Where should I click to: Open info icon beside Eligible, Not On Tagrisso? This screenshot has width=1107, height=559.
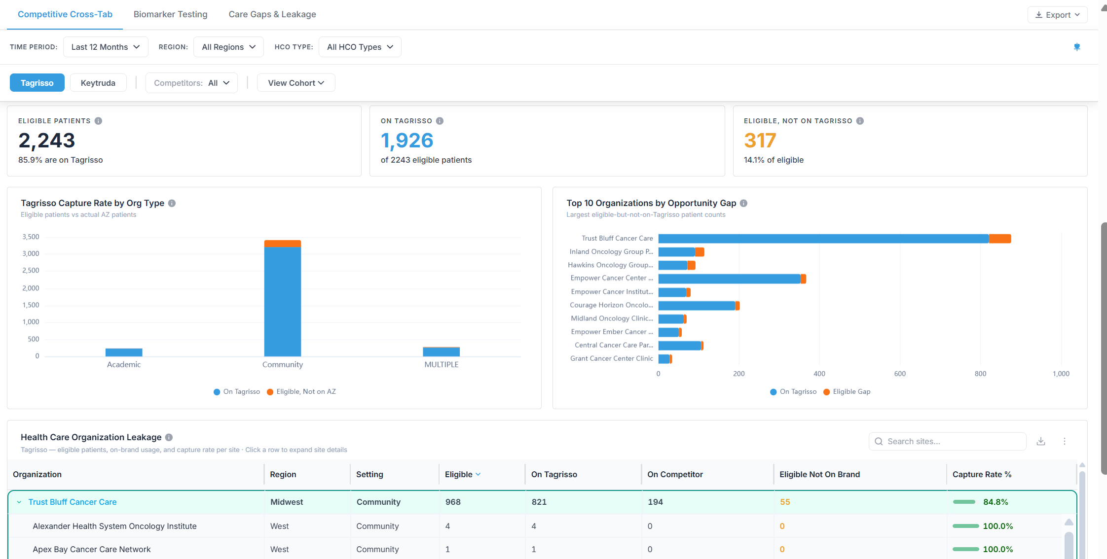[860, 121]
